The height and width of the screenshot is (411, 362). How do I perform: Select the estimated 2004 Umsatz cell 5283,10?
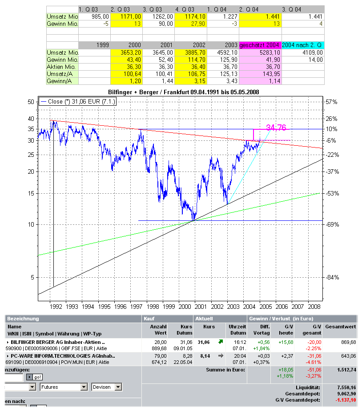click(260, 52)
